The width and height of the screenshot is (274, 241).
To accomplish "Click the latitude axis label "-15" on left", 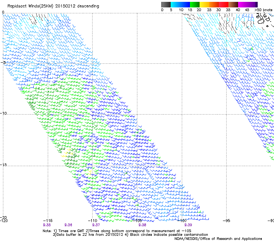I will pos(3,165).
